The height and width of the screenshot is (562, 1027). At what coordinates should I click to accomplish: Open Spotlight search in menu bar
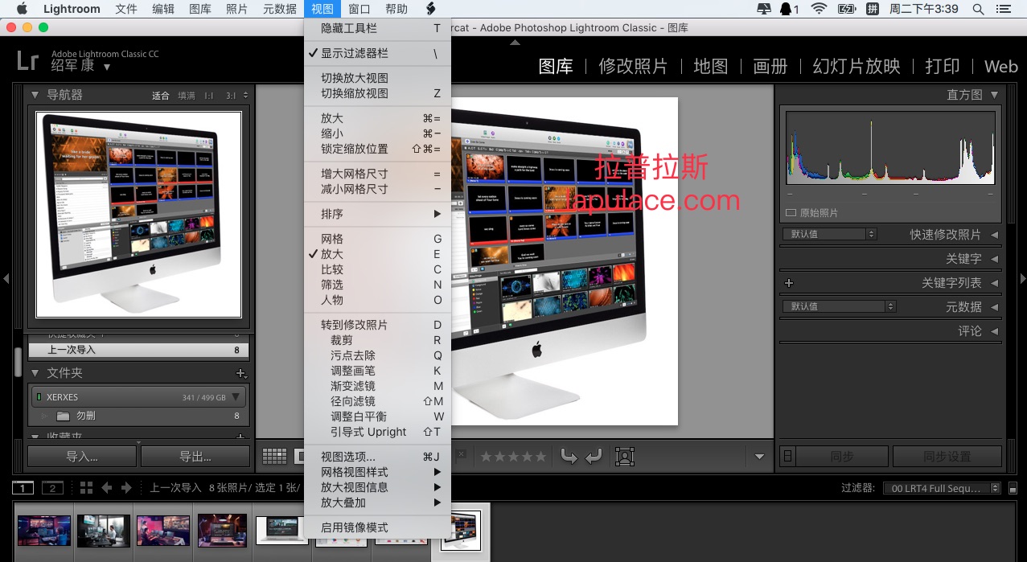978,9
